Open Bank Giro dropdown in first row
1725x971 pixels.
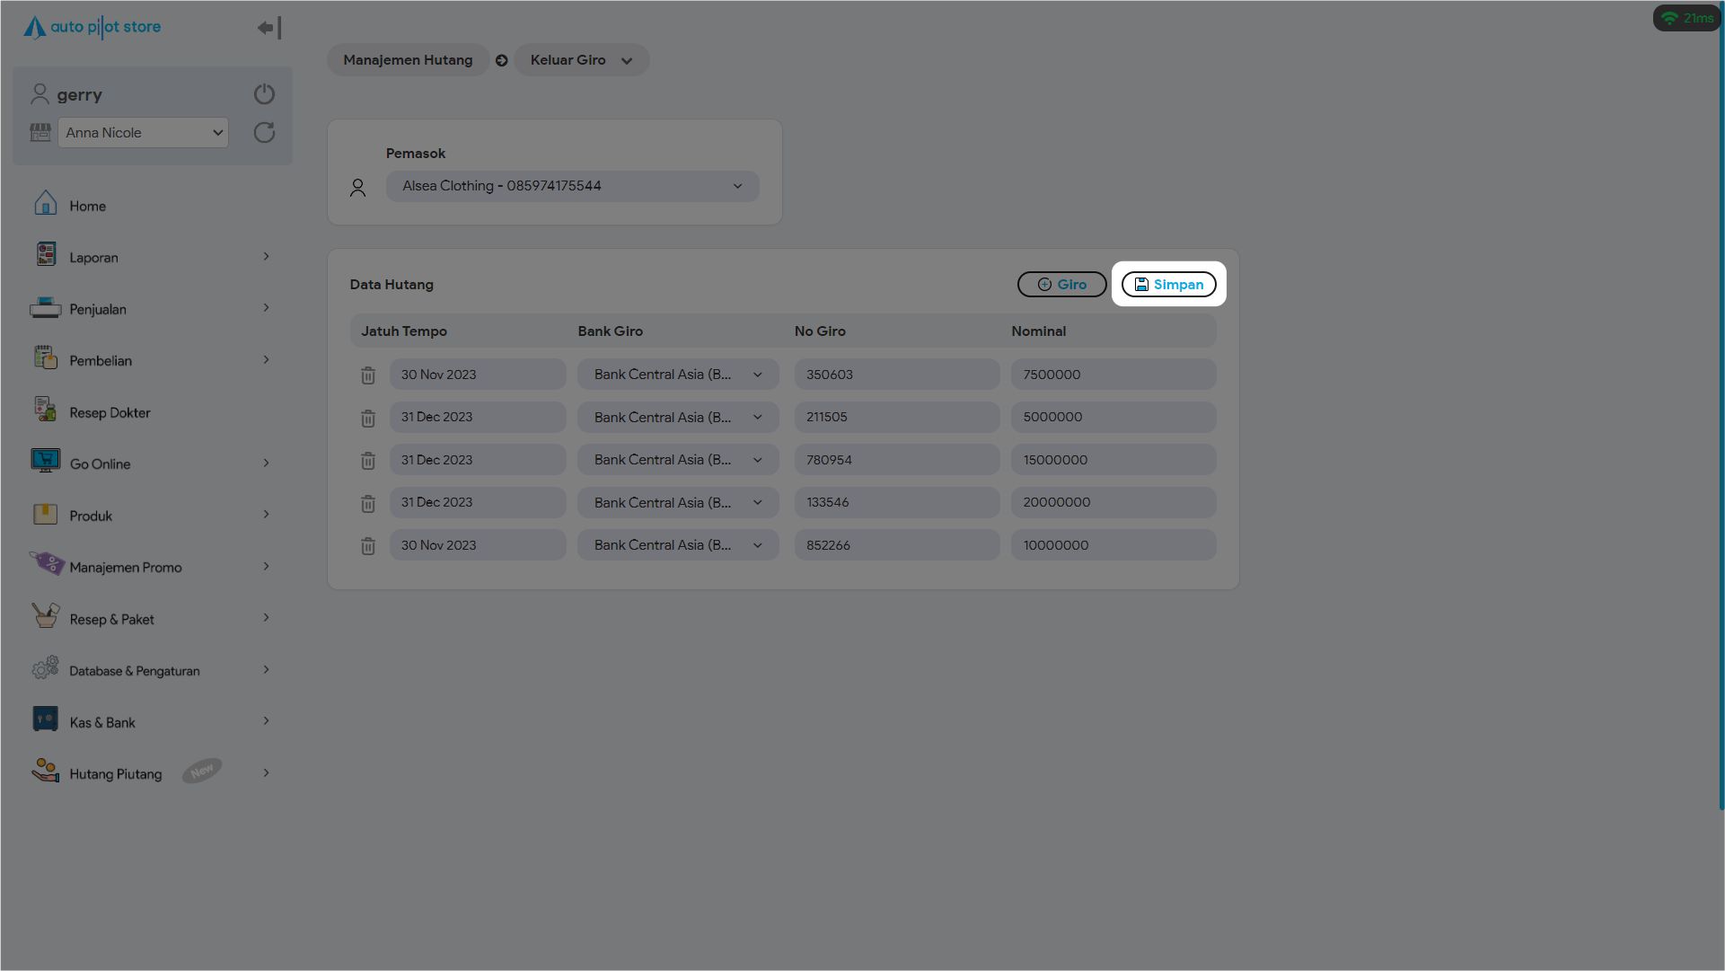(x=678, y=375)
